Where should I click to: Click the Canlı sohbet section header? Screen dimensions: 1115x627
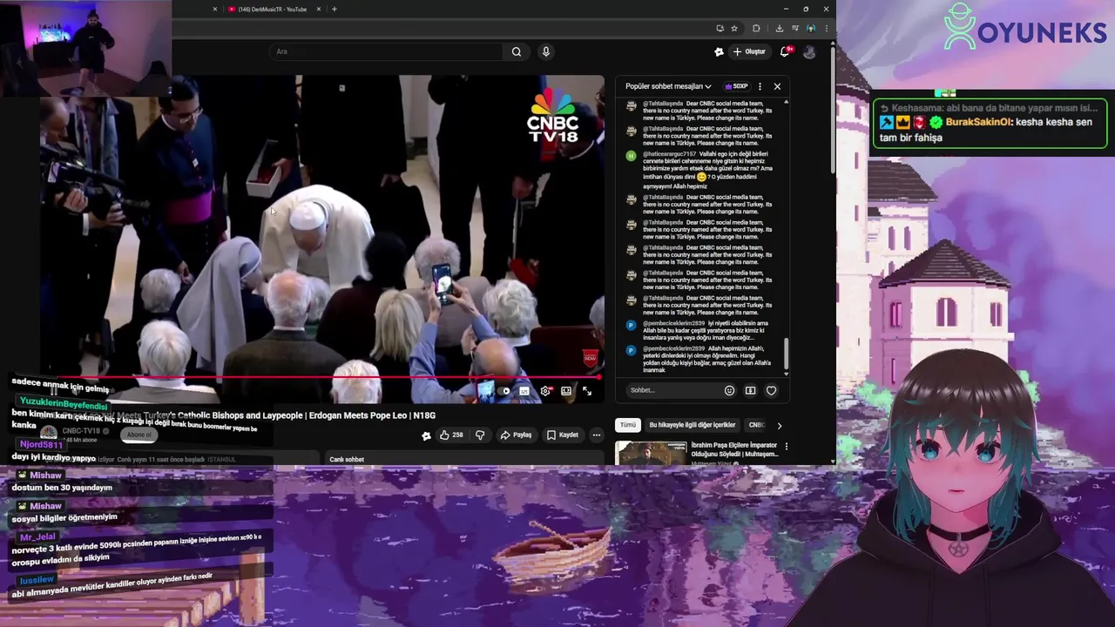click(x=347, y=459)
